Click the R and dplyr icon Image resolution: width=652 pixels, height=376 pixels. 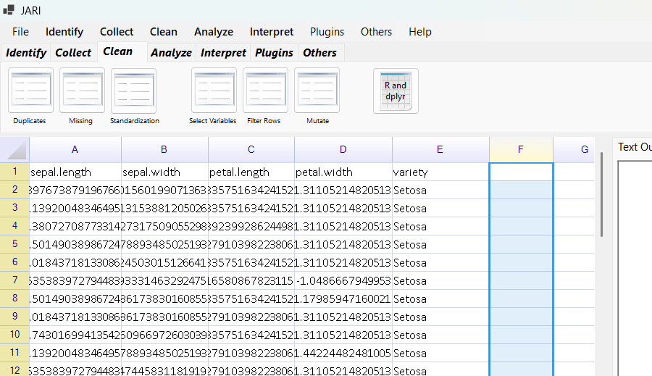pos(396,91)
